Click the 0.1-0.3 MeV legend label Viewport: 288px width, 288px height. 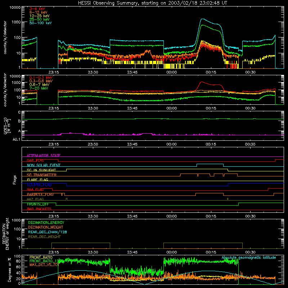click(41, 77)
